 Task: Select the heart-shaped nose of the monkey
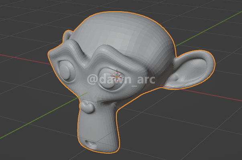[x=87, y=107]
